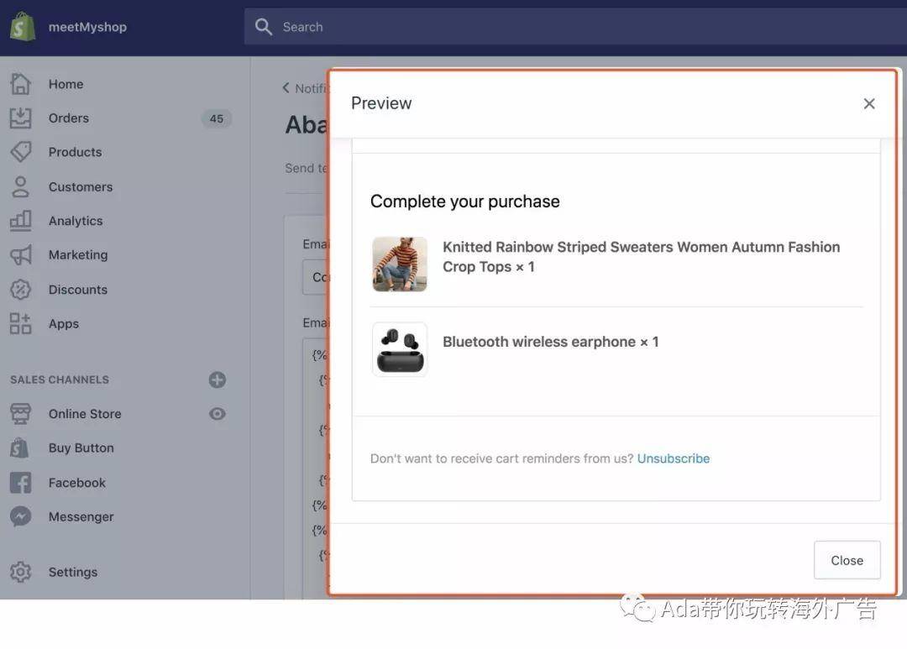Click the rainbow sweater product thumbnail
The height and width of the screenshot is (649, 907).
400,264
